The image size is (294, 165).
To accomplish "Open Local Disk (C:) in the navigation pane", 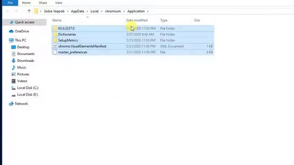I will click(28, 88).
